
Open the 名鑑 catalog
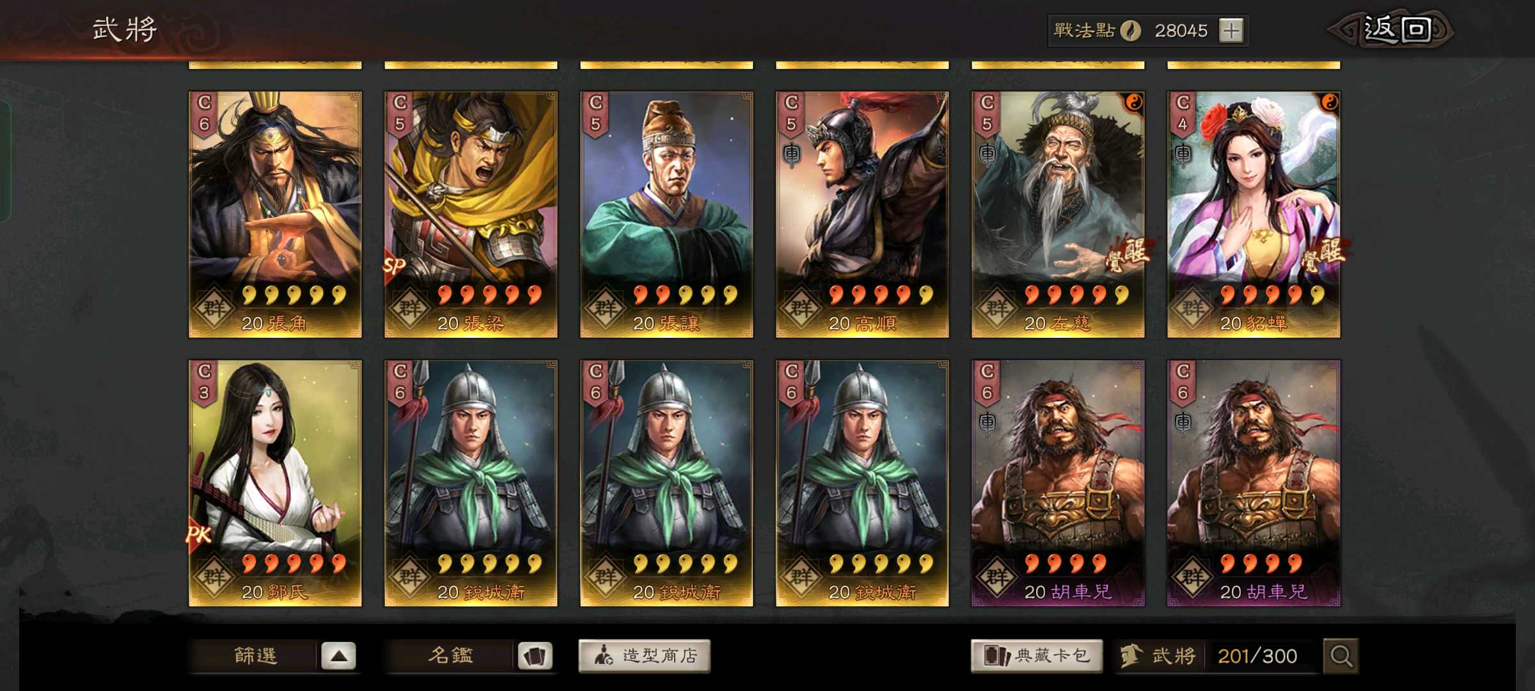(451, 656)
